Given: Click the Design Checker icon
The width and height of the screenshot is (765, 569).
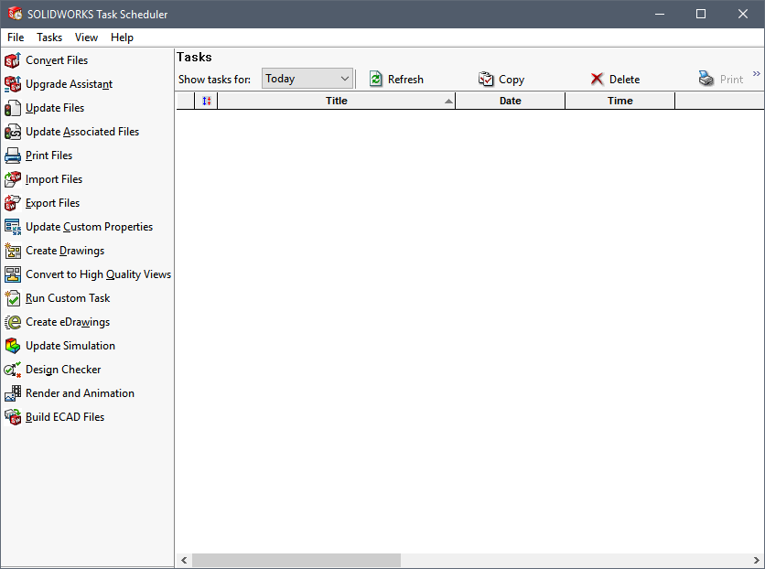Looking at the screenshot, I should click(x=13, y=370).
